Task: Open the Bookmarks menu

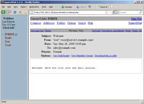Action: pos(34,7)
